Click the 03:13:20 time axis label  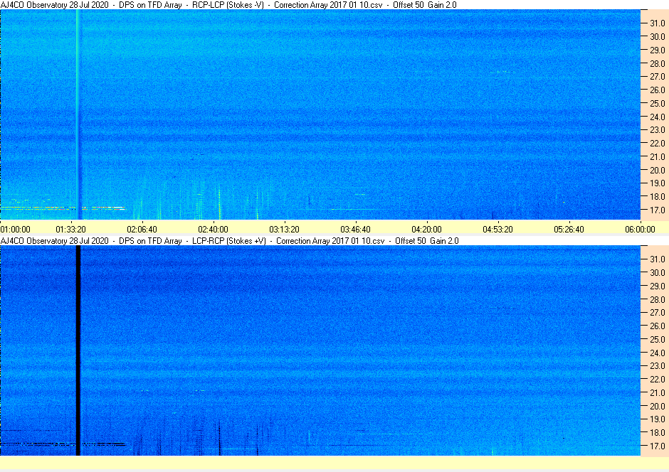pyautogui.click(x=284, y=229)
